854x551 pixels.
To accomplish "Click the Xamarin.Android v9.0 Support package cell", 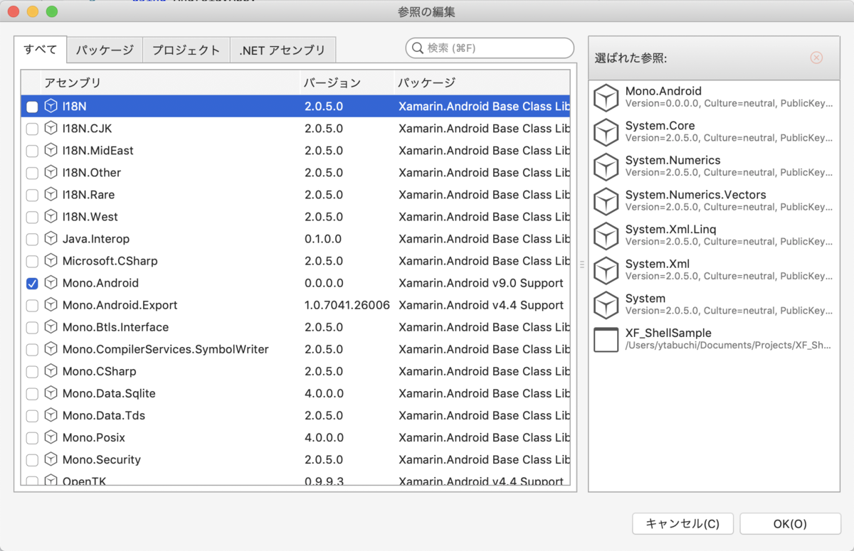I will [481, 283].
